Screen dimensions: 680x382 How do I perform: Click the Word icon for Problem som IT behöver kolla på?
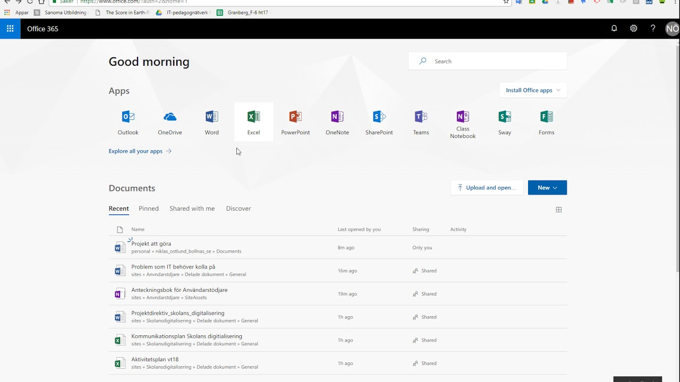[x=120, y=271]
